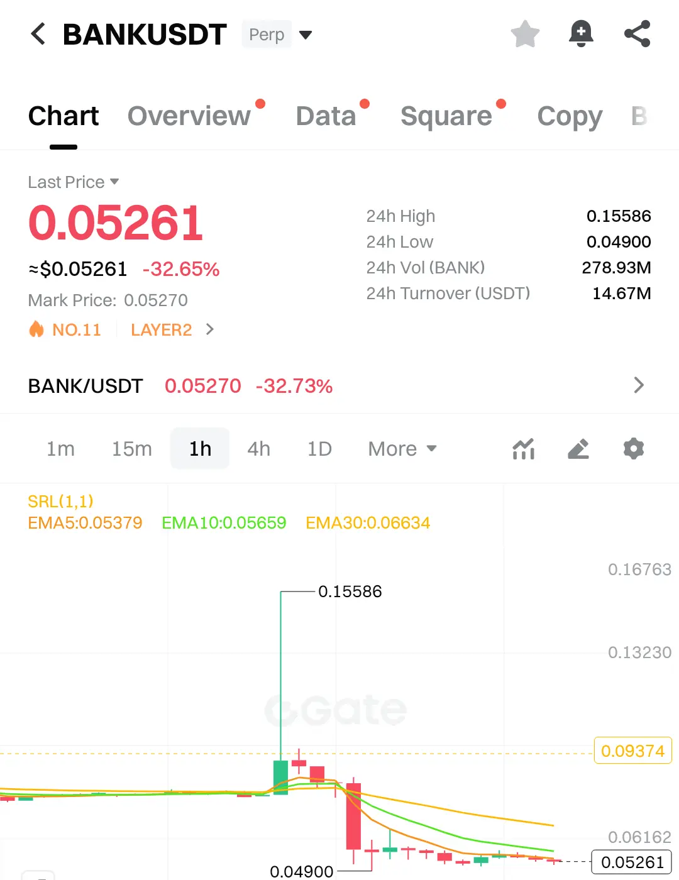Open the LAYER2 category chevron
This screenshot has width=679, height=880.
pyautogui.click(x=210, y=329)
